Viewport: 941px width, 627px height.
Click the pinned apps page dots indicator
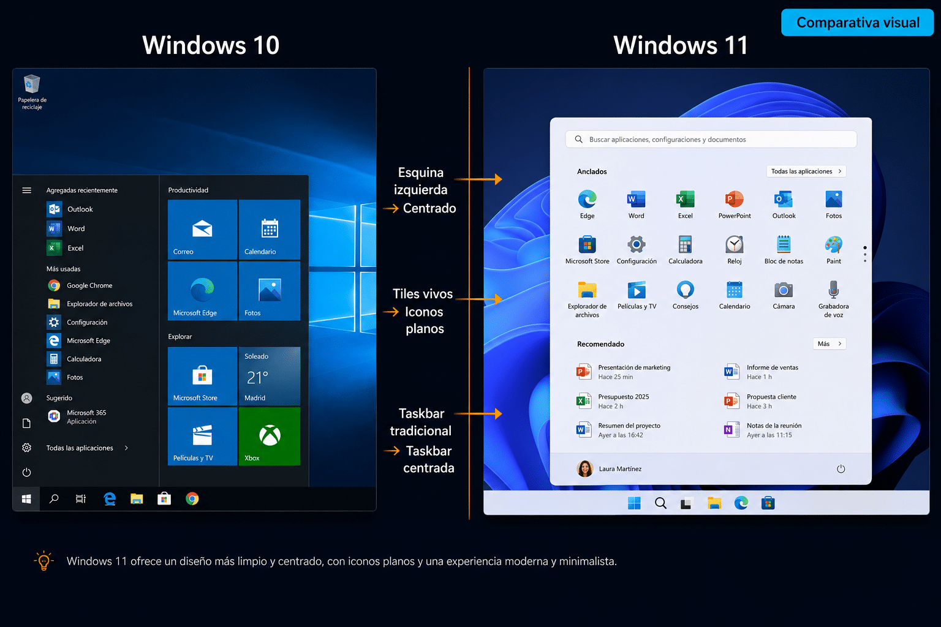pyautogui.click(x=865, y=254)
